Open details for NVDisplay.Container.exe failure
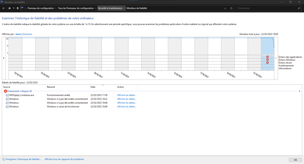The image size is (304, 164). (x=126, y=95)
